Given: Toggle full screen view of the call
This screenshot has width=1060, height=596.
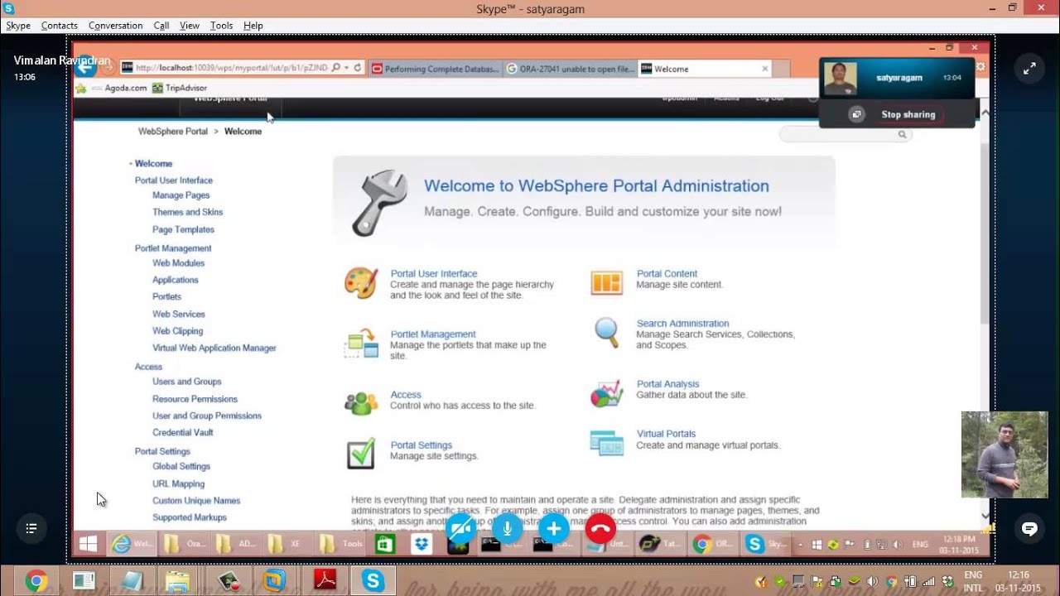Looking at the screenshot, I should pos(1029,69).
